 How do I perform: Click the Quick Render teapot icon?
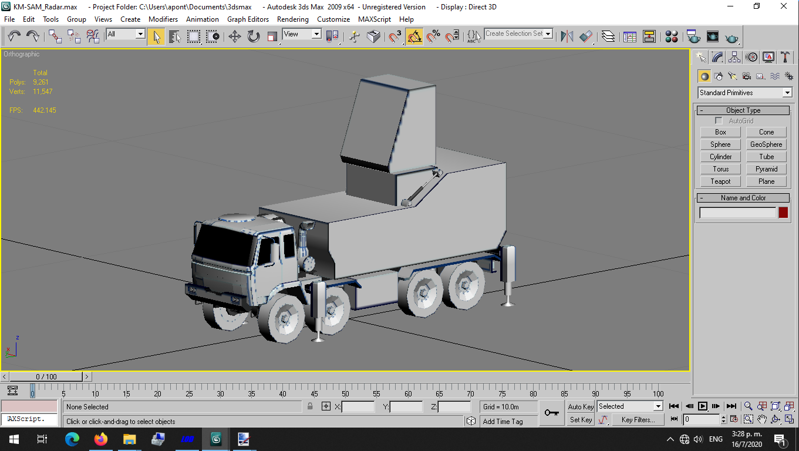point(731,36)
